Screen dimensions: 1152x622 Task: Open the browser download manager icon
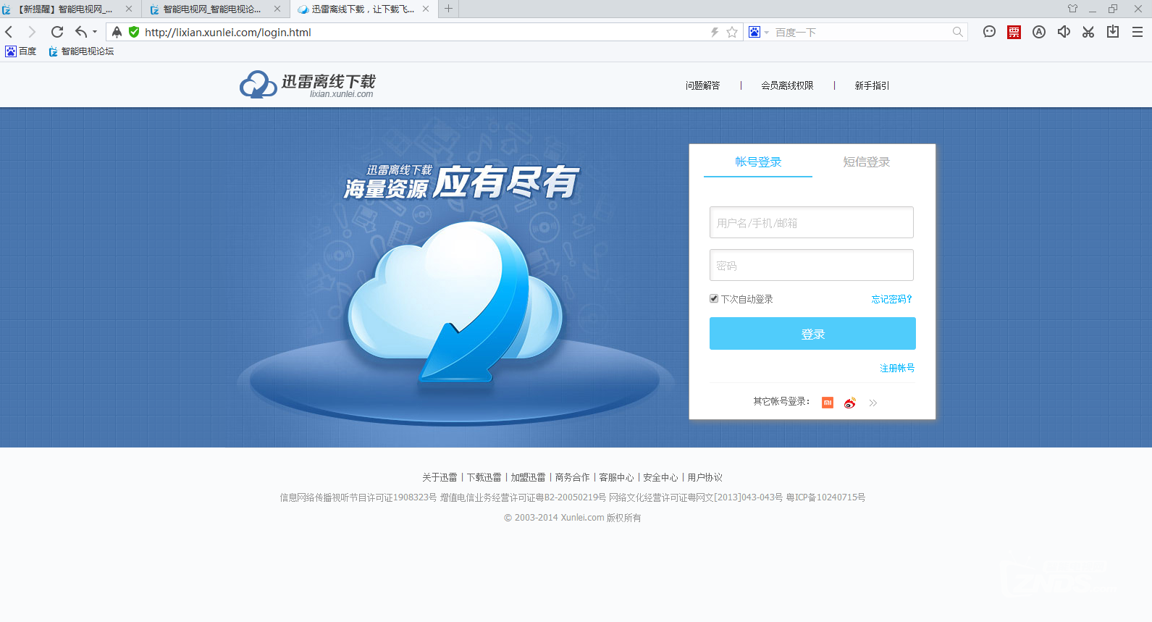pos(1113,32)
